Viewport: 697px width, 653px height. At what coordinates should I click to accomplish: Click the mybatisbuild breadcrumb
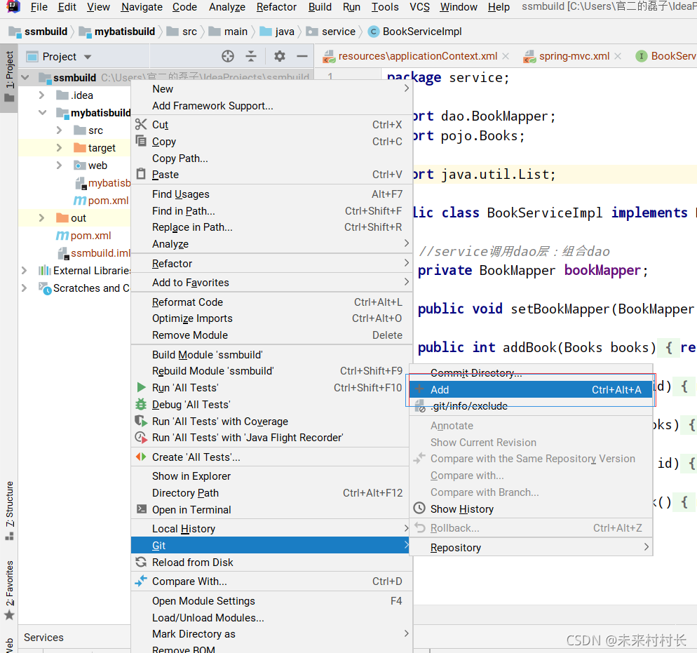click(x=118, y=32)
